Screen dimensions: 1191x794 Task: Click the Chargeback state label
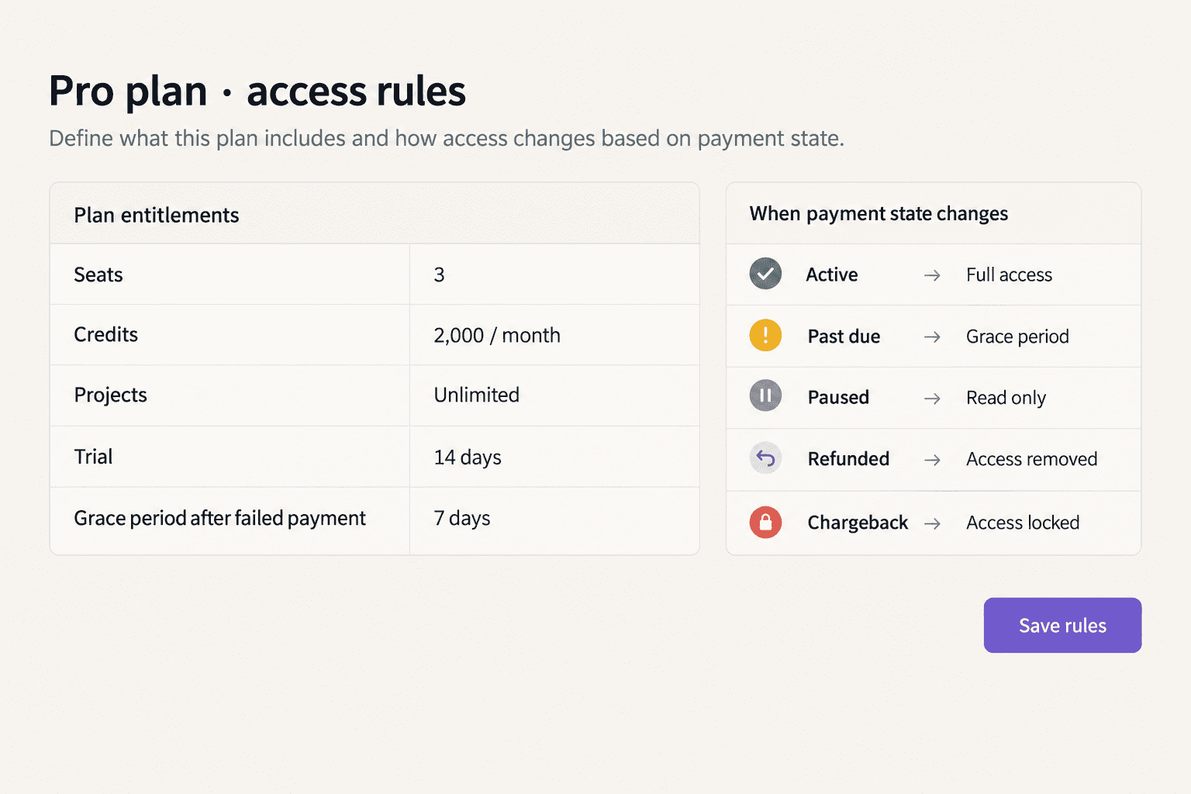(858, 523)
